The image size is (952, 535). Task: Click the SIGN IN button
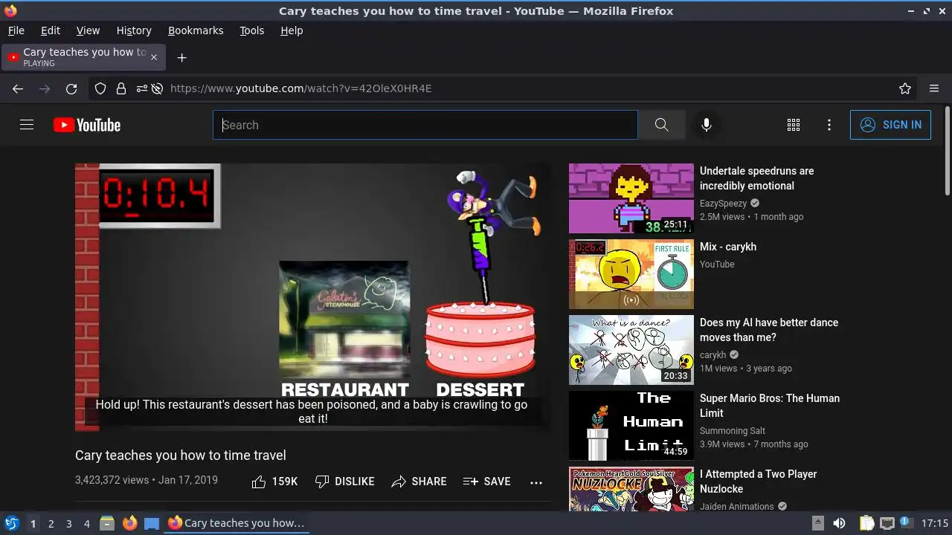click(x=890, y=125)
